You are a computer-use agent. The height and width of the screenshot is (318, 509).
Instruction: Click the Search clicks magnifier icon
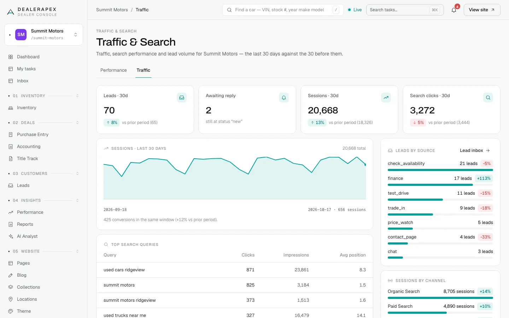[488, 98]
